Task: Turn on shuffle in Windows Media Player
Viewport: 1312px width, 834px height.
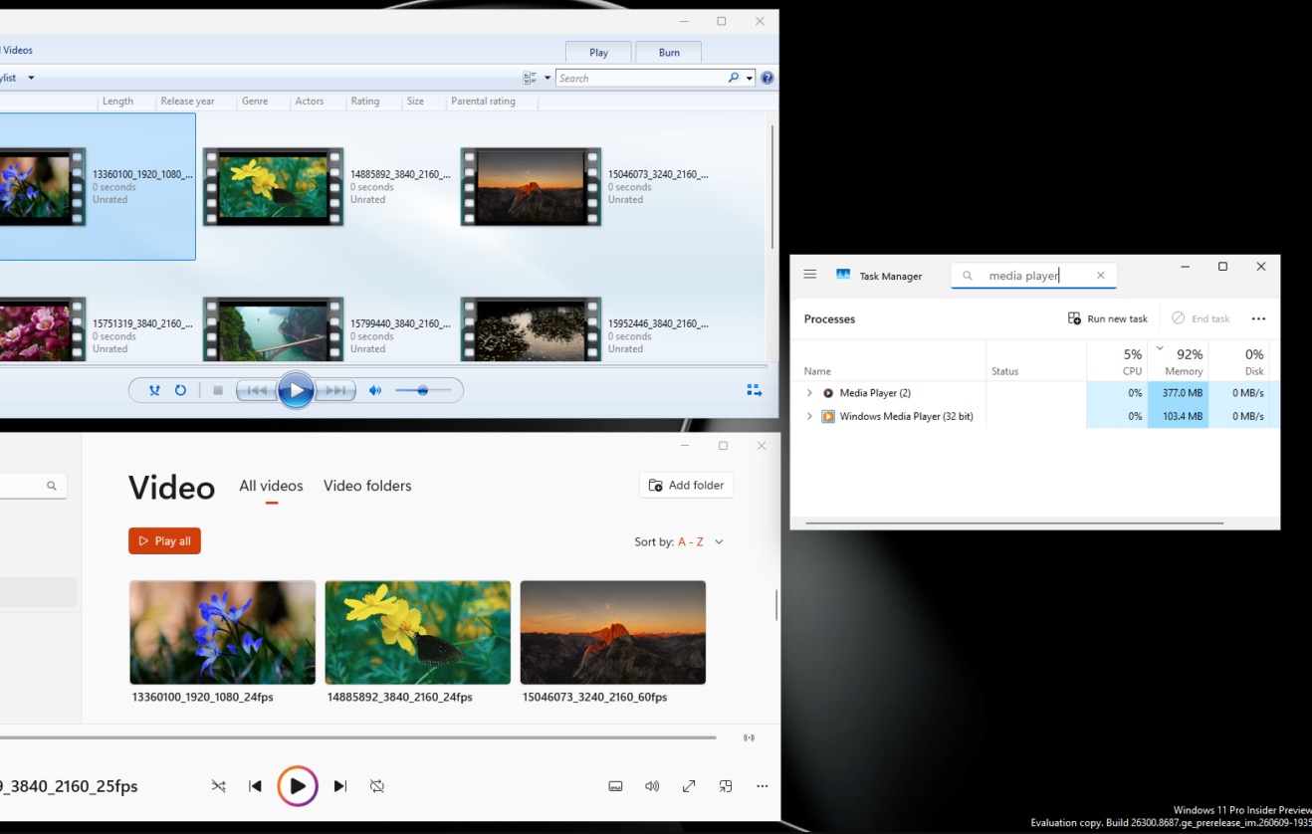Action: pyautogui.click(x=154, y=390)
